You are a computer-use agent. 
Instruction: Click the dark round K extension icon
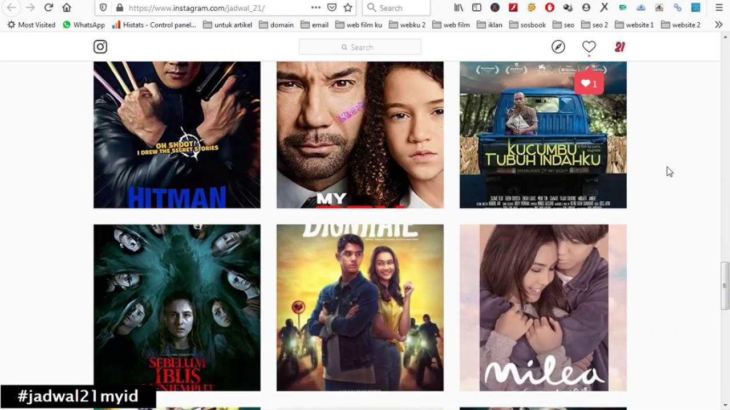495,7
